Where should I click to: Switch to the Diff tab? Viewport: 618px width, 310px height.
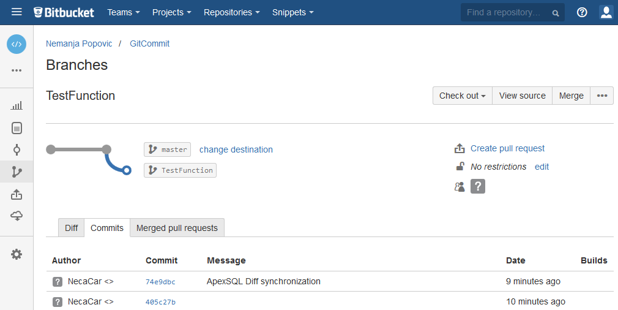click(72, 228)
